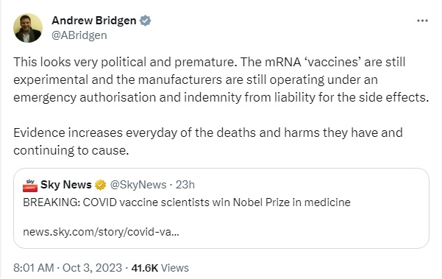Visit the @ABridgen handle
Image resolution: width=442 pixels, height=279 pixels.
pyautogui.click(x=79, y=35)
